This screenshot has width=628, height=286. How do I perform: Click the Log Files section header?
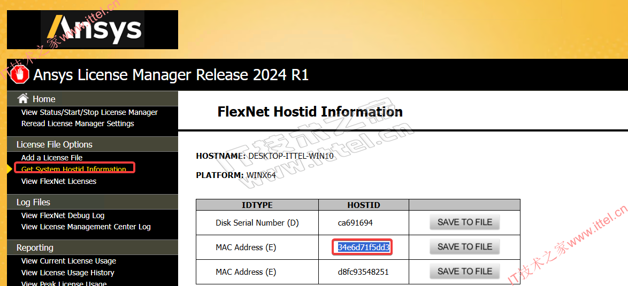(93, 202)
